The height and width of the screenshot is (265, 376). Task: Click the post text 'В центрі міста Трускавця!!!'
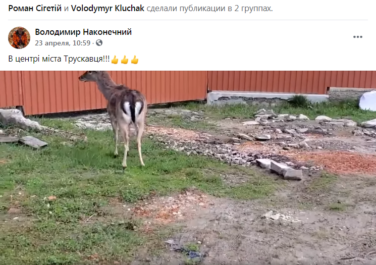pos(59,59)
